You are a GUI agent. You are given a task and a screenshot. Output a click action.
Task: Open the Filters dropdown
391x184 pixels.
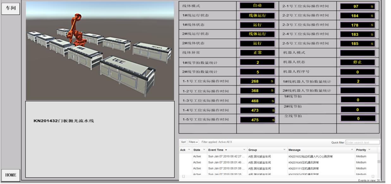pyautogui.click(x=193, y=142)
